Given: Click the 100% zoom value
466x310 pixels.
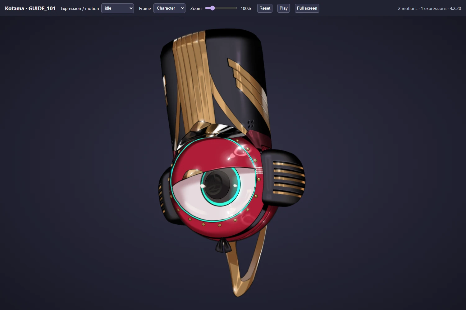Looking at the screenshot, I should (246, 8).
